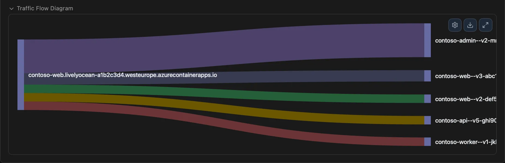Click the Traffic Flow Diagram heading

(45, 8)
